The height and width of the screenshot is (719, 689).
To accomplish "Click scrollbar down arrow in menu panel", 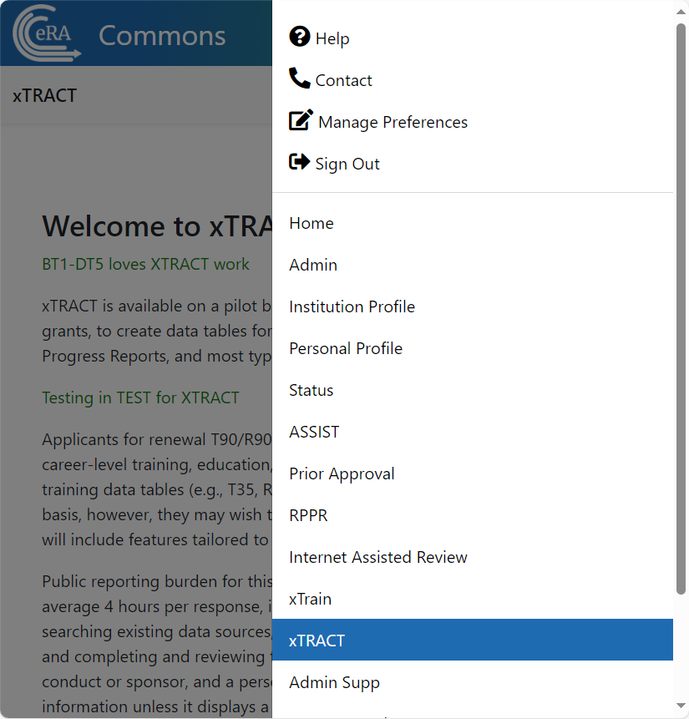I will pyautogui.click(x=681, y=706).
